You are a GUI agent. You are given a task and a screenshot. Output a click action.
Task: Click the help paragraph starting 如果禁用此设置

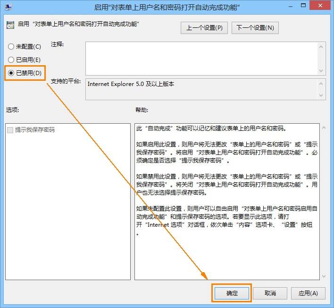point(227,185)
